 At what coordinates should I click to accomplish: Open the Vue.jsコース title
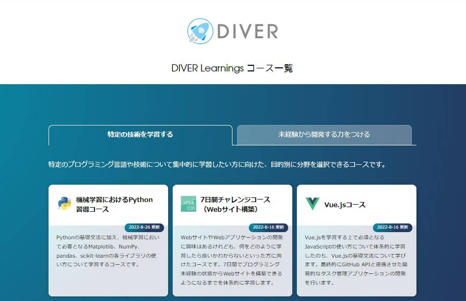[x=345, y=205]
